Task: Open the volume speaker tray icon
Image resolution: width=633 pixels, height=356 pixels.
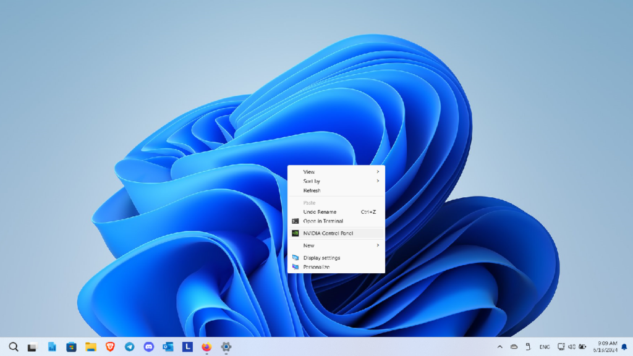Action: pyautogui.click(x=572, y=347)
